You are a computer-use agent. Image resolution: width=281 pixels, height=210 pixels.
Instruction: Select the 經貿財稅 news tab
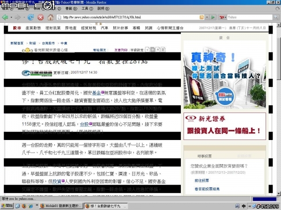(x=89, y=28)
